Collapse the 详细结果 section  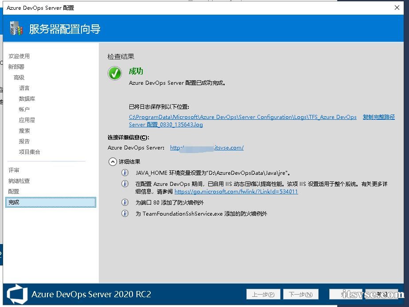113,162
